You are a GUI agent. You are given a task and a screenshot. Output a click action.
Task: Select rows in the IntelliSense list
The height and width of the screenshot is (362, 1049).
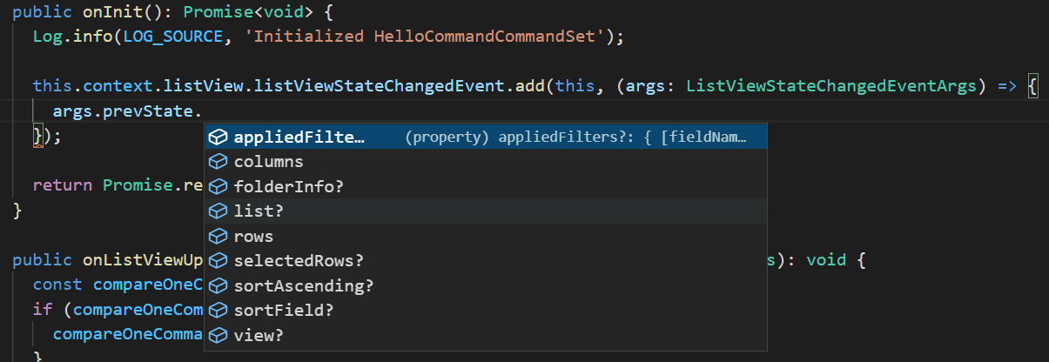click(486, 237)
